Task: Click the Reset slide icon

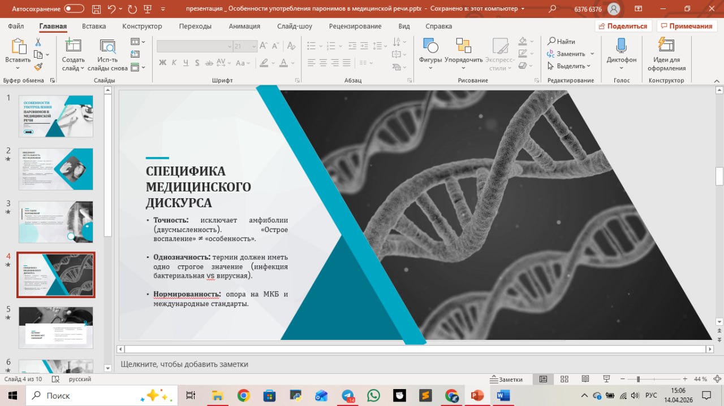Action: point(135,54)
